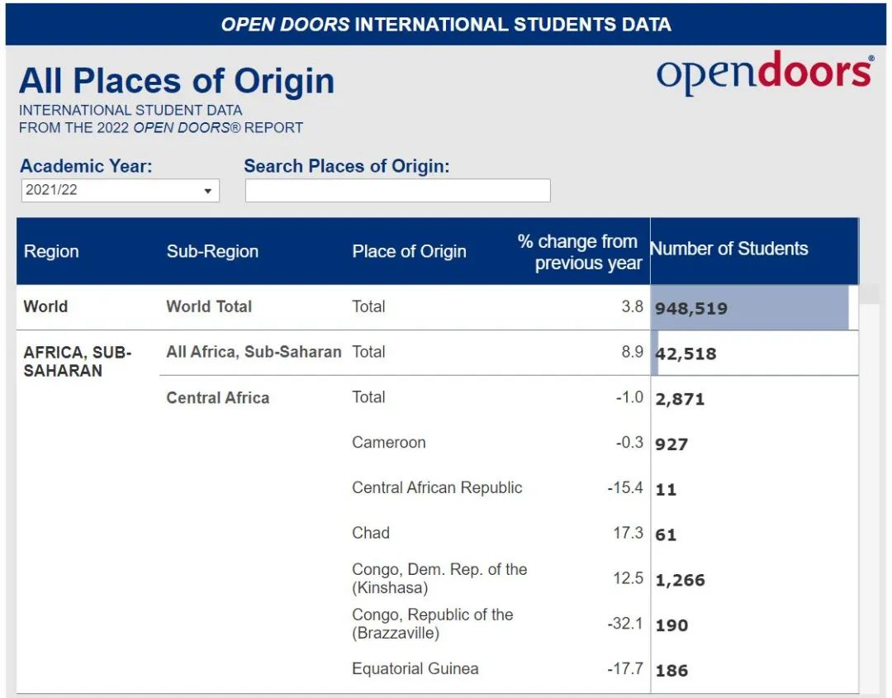Select the Cameroon row label
Screen dimensions: 892x698
tap(388, 443)
